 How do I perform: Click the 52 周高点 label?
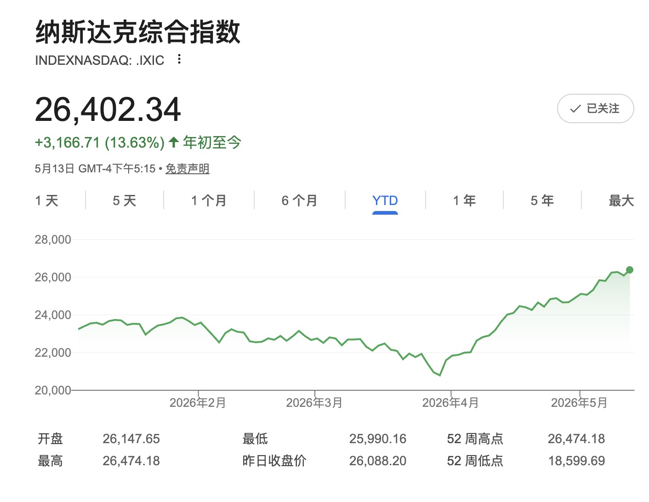475,439
